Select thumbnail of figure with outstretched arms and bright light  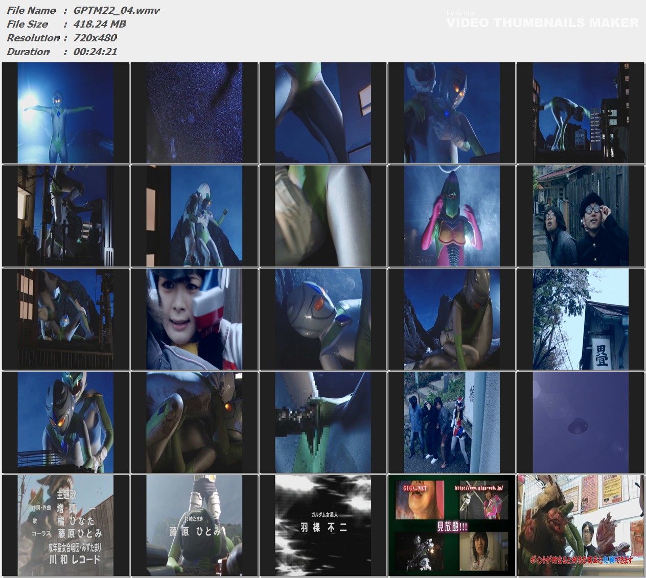(x=65, y=113)
